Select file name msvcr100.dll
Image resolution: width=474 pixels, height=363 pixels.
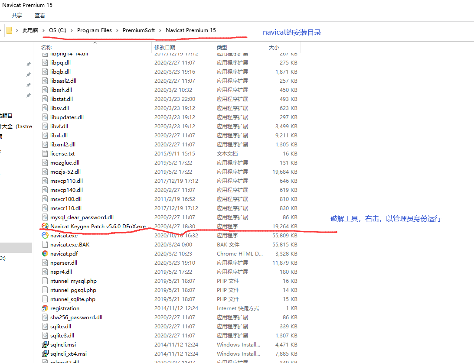66,199
